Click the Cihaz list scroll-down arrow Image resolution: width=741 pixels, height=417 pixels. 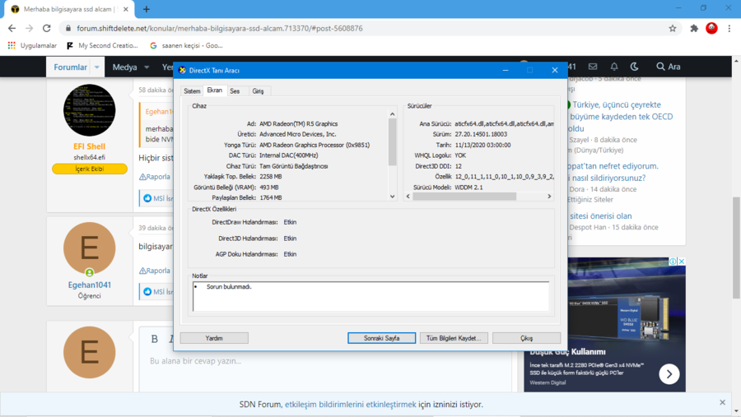coord(392,197)
